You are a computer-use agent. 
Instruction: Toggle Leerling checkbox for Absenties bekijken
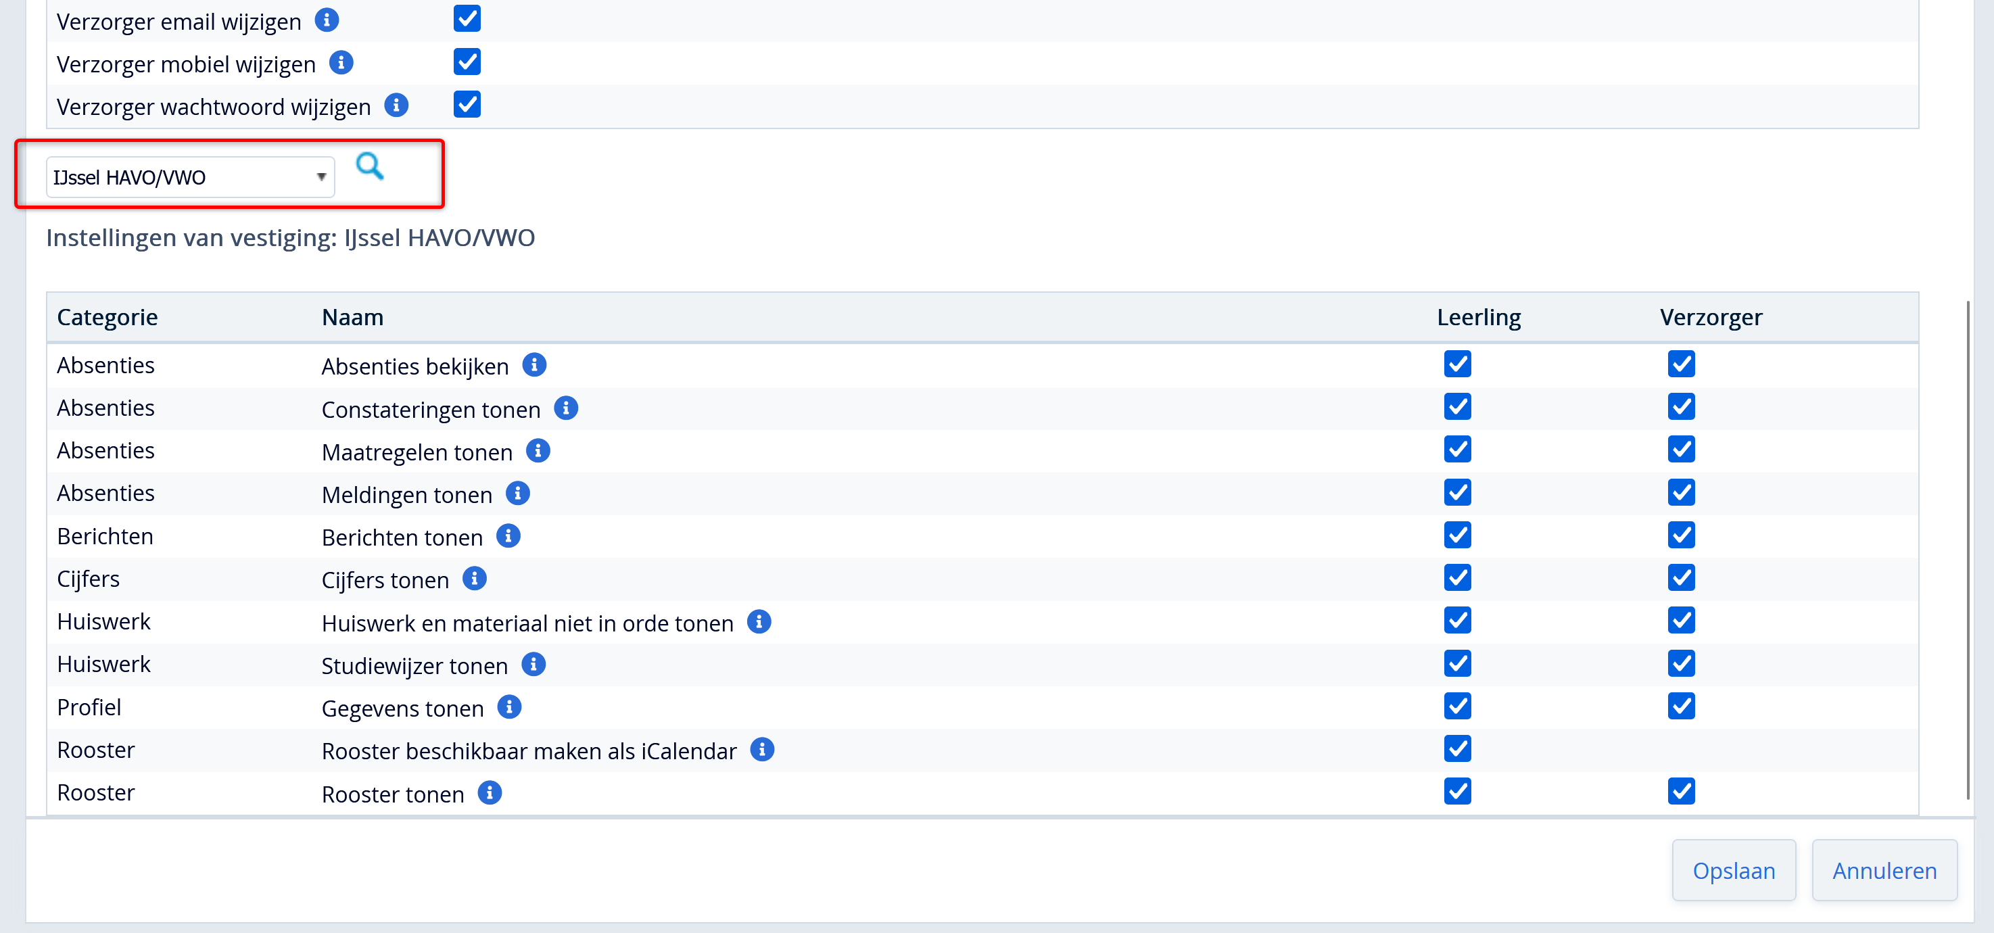(x=1458, y=364)
